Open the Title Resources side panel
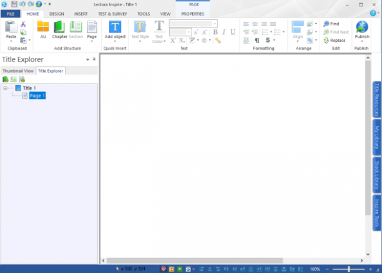This screenshot has height=273, width=382. click(x=376, y=100)
